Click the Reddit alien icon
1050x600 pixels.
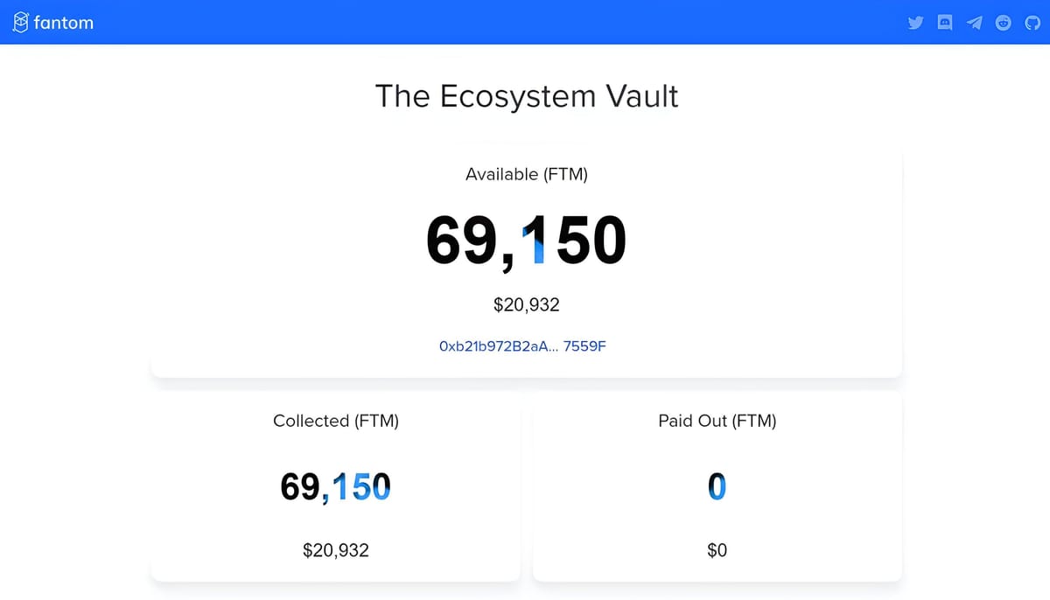[x=1003, y=22]
